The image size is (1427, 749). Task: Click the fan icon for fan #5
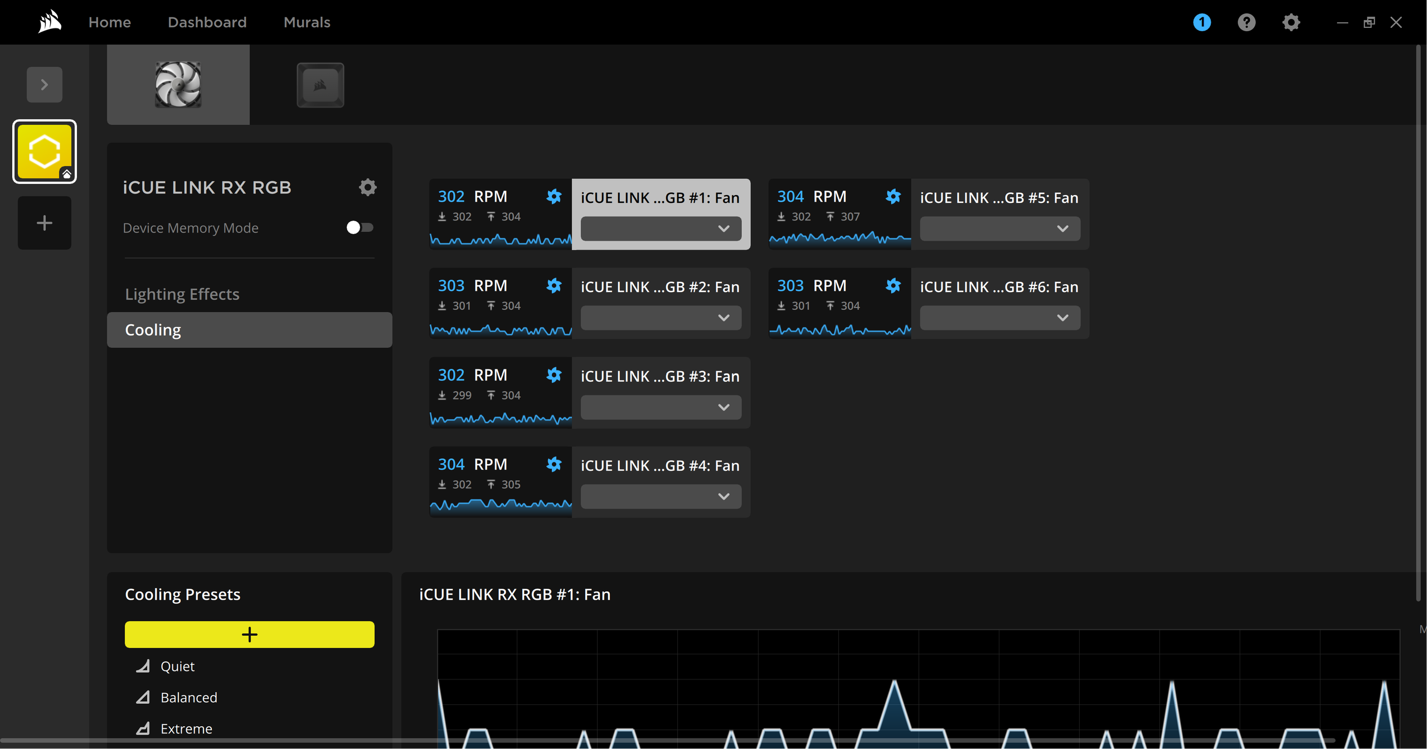click(x=893, y=196)
